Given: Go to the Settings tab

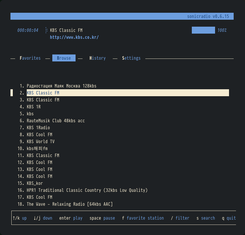Looking at the screenshot, I should coord(131,58).
